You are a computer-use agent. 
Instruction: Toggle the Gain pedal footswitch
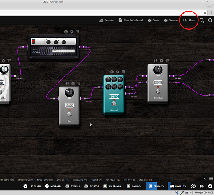tap(70, 115)
